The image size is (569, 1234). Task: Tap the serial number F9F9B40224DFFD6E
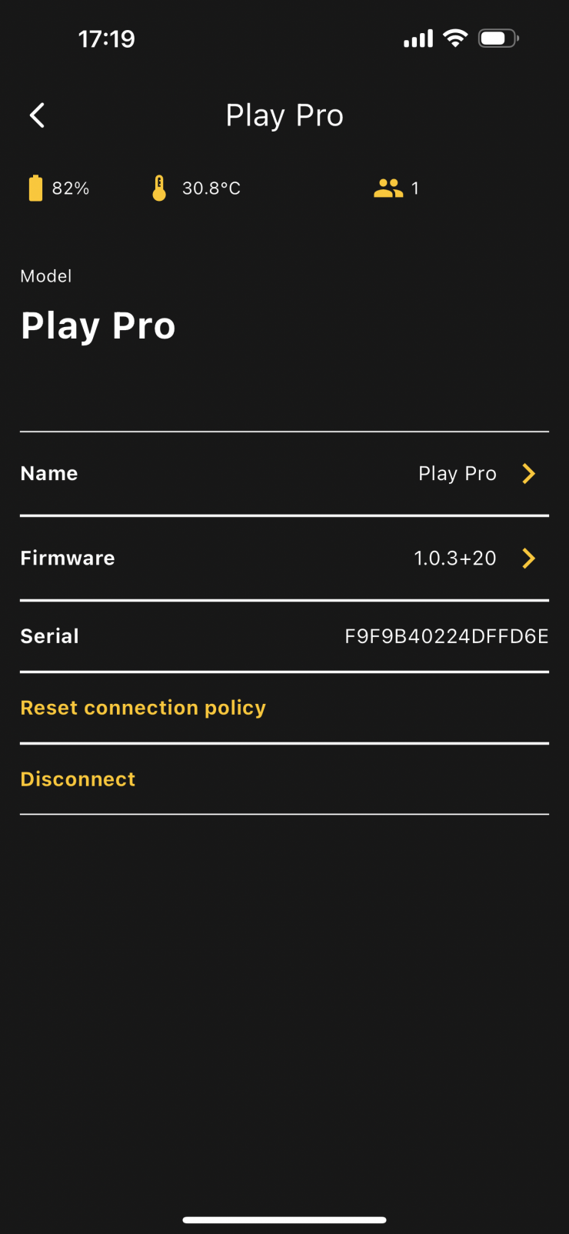point(446,637)
